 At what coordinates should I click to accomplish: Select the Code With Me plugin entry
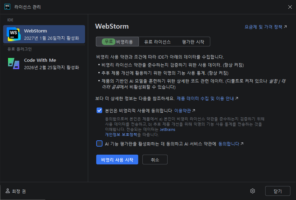[x=44, y=64]
